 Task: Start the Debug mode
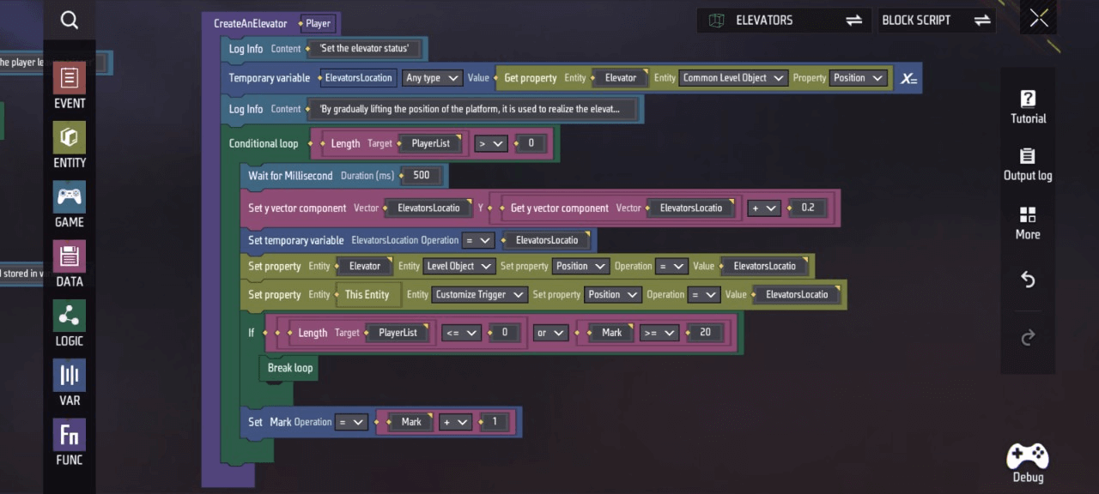(x=1028, y=463)
